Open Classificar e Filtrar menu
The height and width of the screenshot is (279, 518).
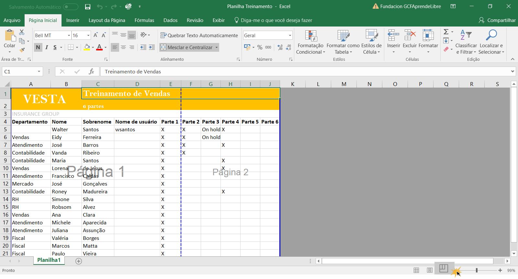click(466, 42)
